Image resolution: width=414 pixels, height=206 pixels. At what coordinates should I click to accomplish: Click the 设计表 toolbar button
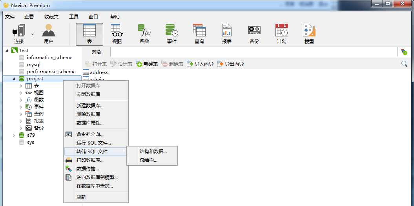coord(121,64)
